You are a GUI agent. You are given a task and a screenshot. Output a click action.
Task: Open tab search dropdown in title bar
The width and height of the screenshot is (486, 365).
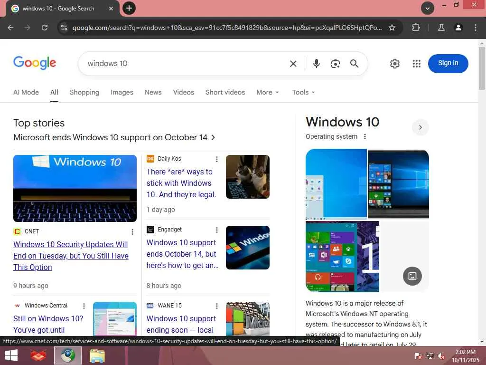pyautogui.click(x=428, y=9)
